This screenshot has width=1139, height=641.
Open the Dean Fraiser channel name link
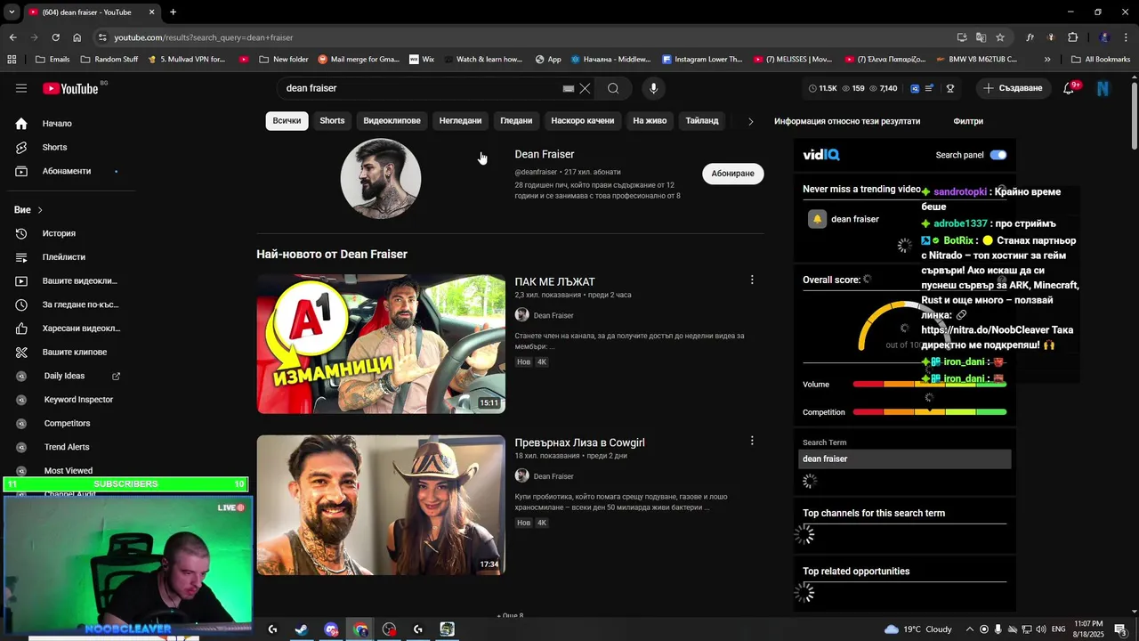[545, 155]
